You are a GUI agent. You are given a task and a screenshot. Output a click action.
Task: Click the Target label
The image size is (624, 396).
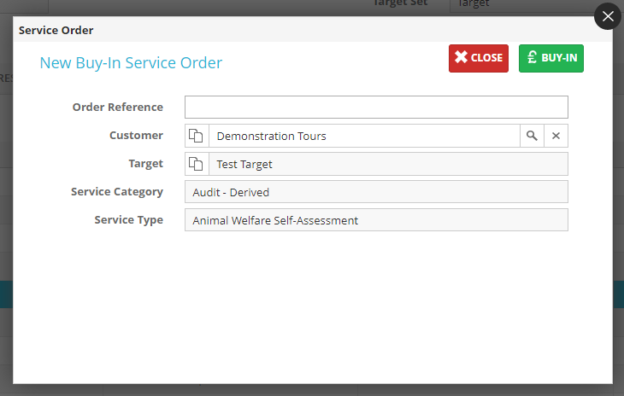[x=145, y=164]
